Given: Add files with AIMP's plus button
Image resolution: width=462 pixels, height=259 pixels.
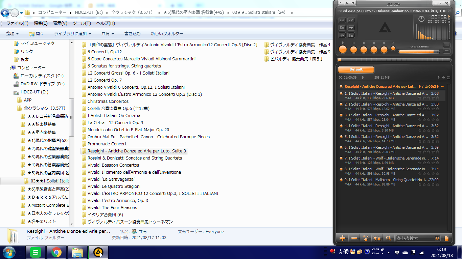Looking at the screenshot, I should tap(343, 238).
